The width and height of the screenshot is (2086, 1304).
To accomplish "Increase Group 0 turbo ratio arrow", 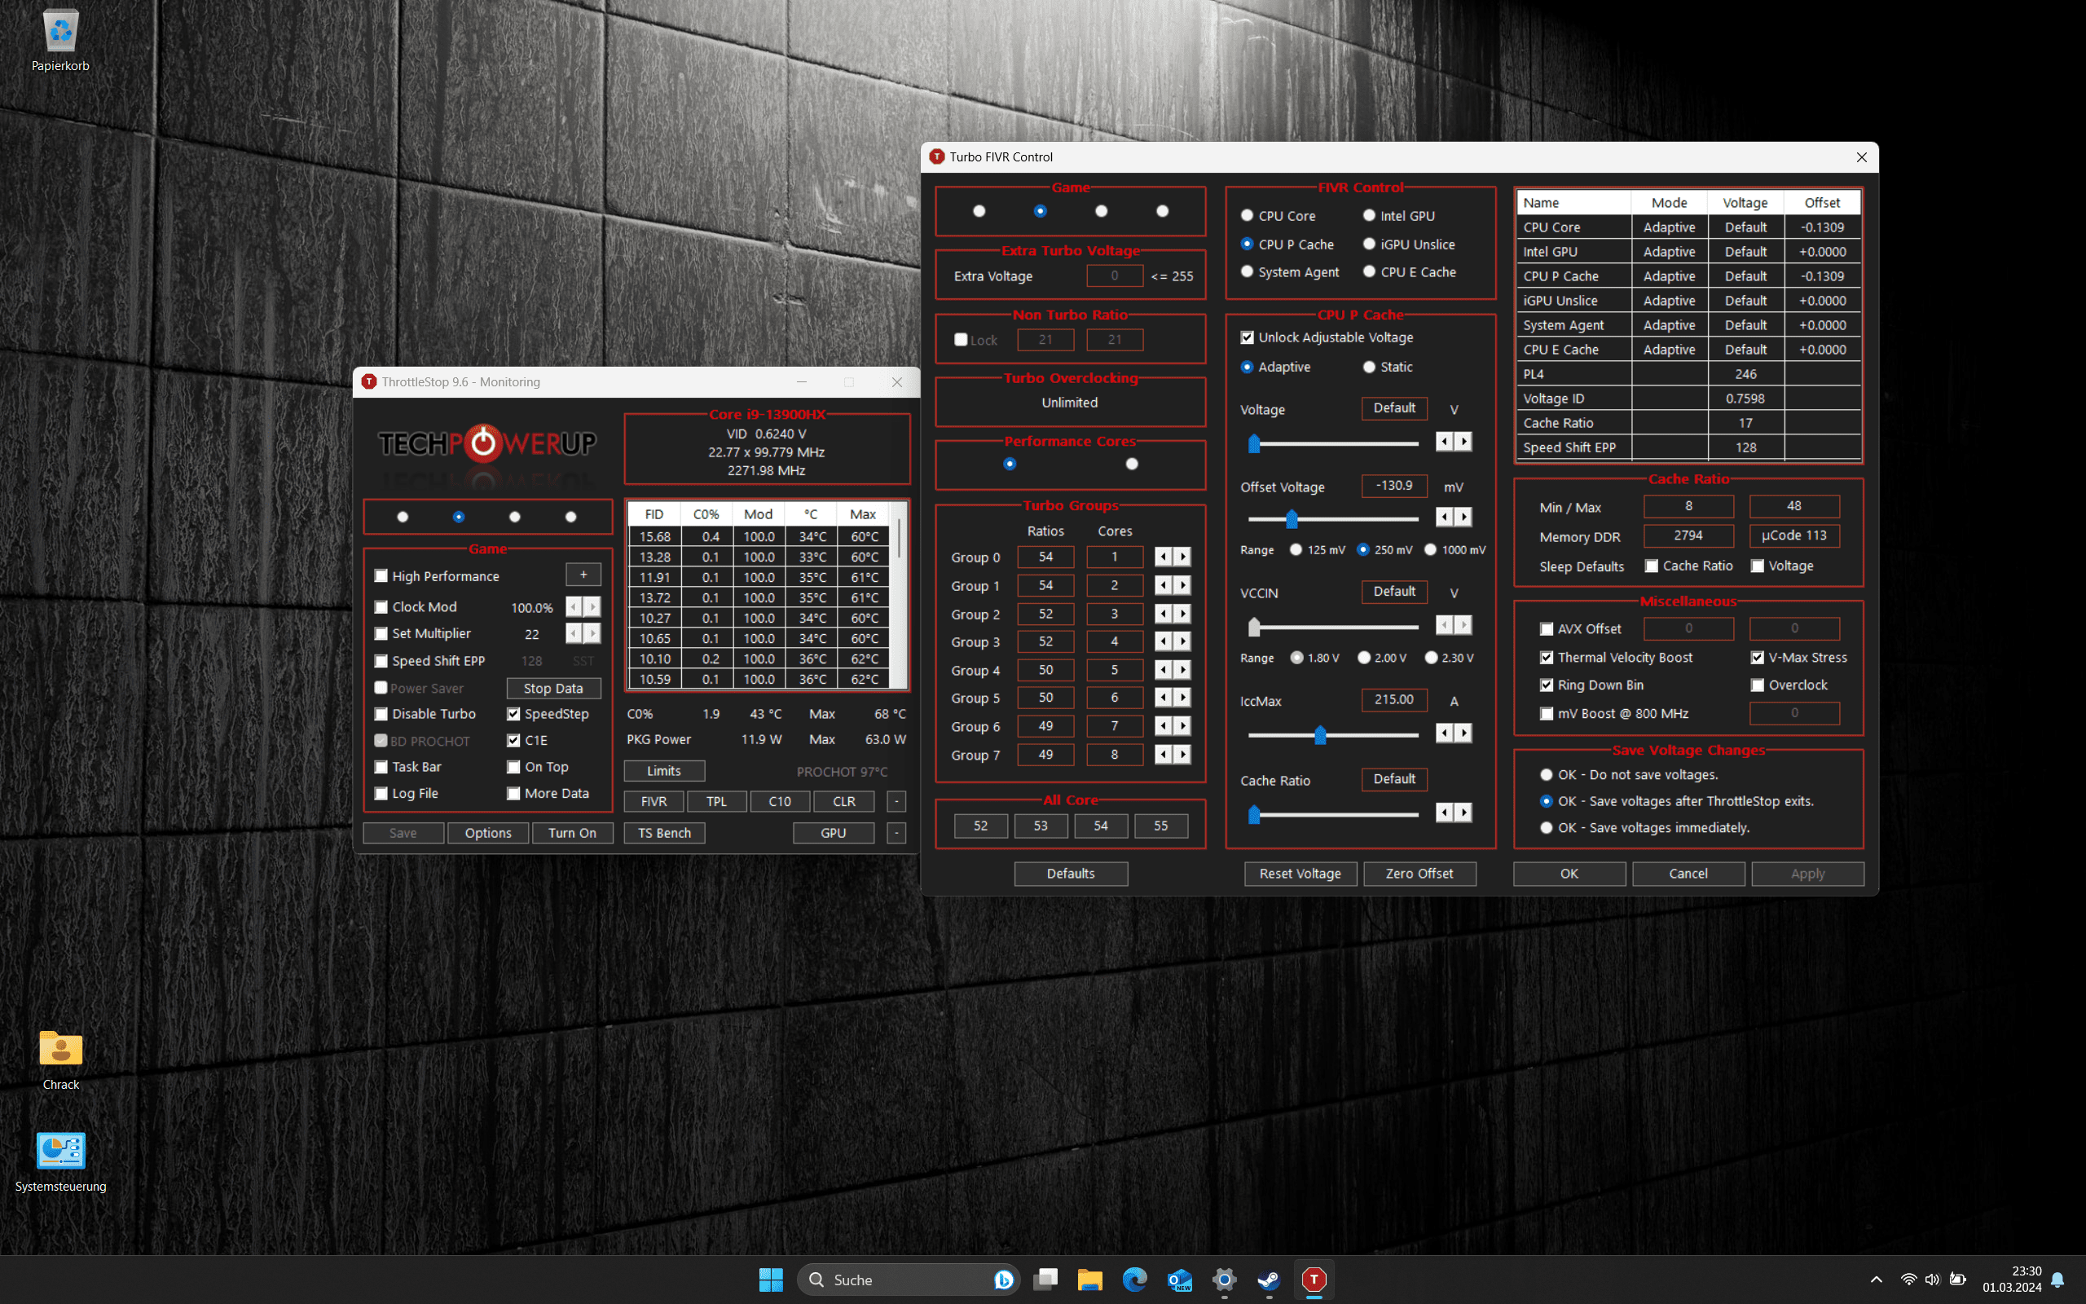I will pos(1182,557).
